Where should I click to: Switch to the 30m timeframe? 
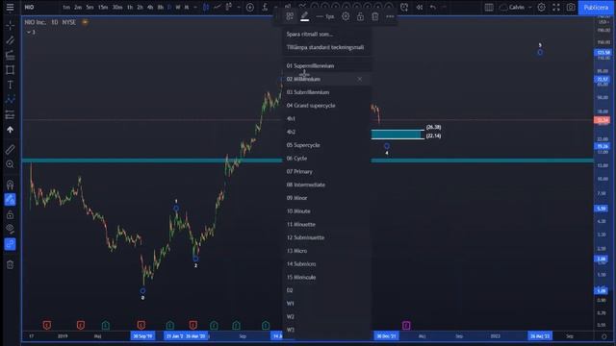117,7
